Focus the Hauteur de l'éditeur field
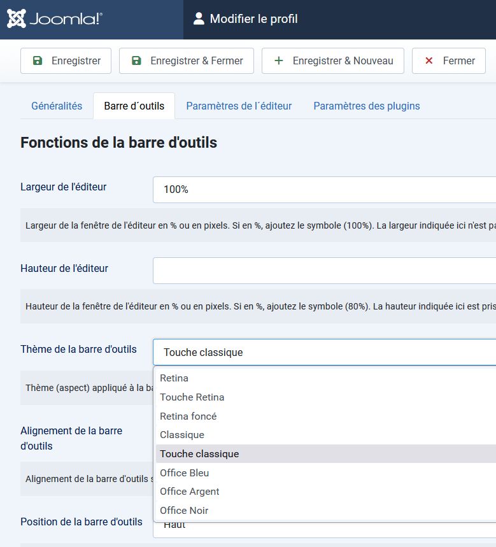 323,271
